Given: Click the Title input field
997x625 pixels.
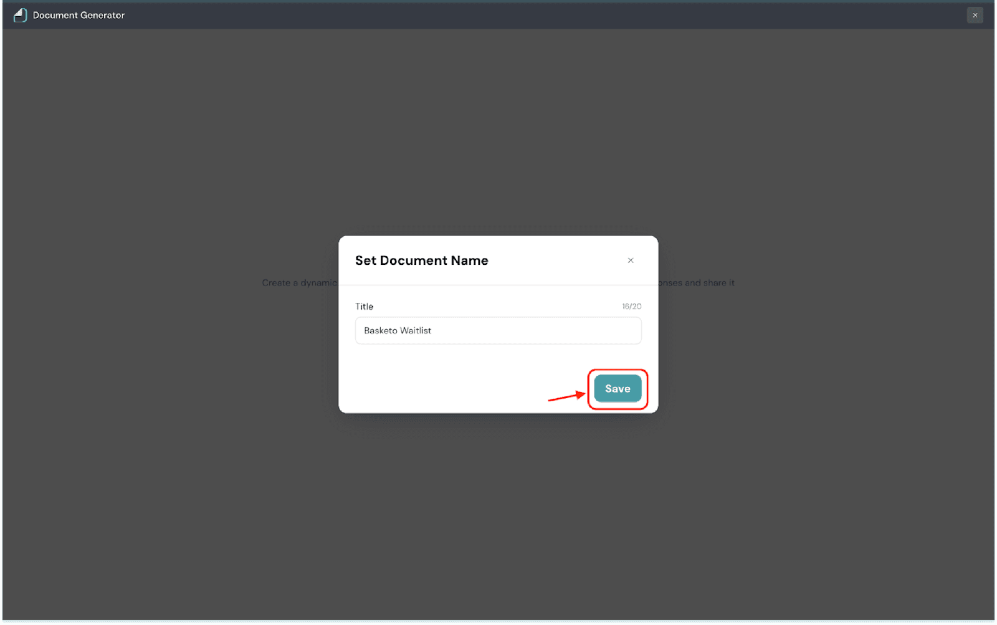Looking at the screenshot, I should click(x=498, y=331).
